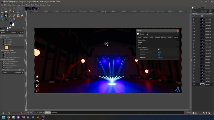Screen dimensions: 214x120
Task: Hide the Frame 15 layer
Action: click(194, 41)
